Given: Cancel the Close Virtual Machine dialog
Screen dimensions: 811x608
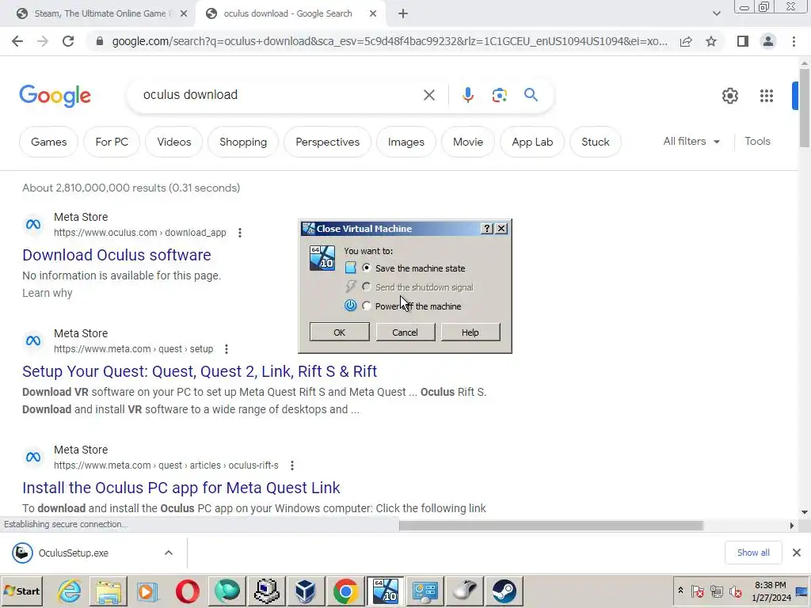Looking at the screenshot, I should [405, 332].
